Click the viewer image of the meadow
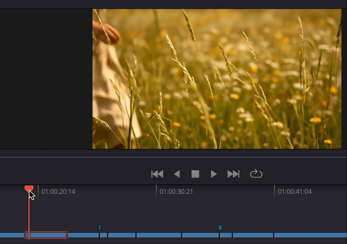 (x=217, y=79)
